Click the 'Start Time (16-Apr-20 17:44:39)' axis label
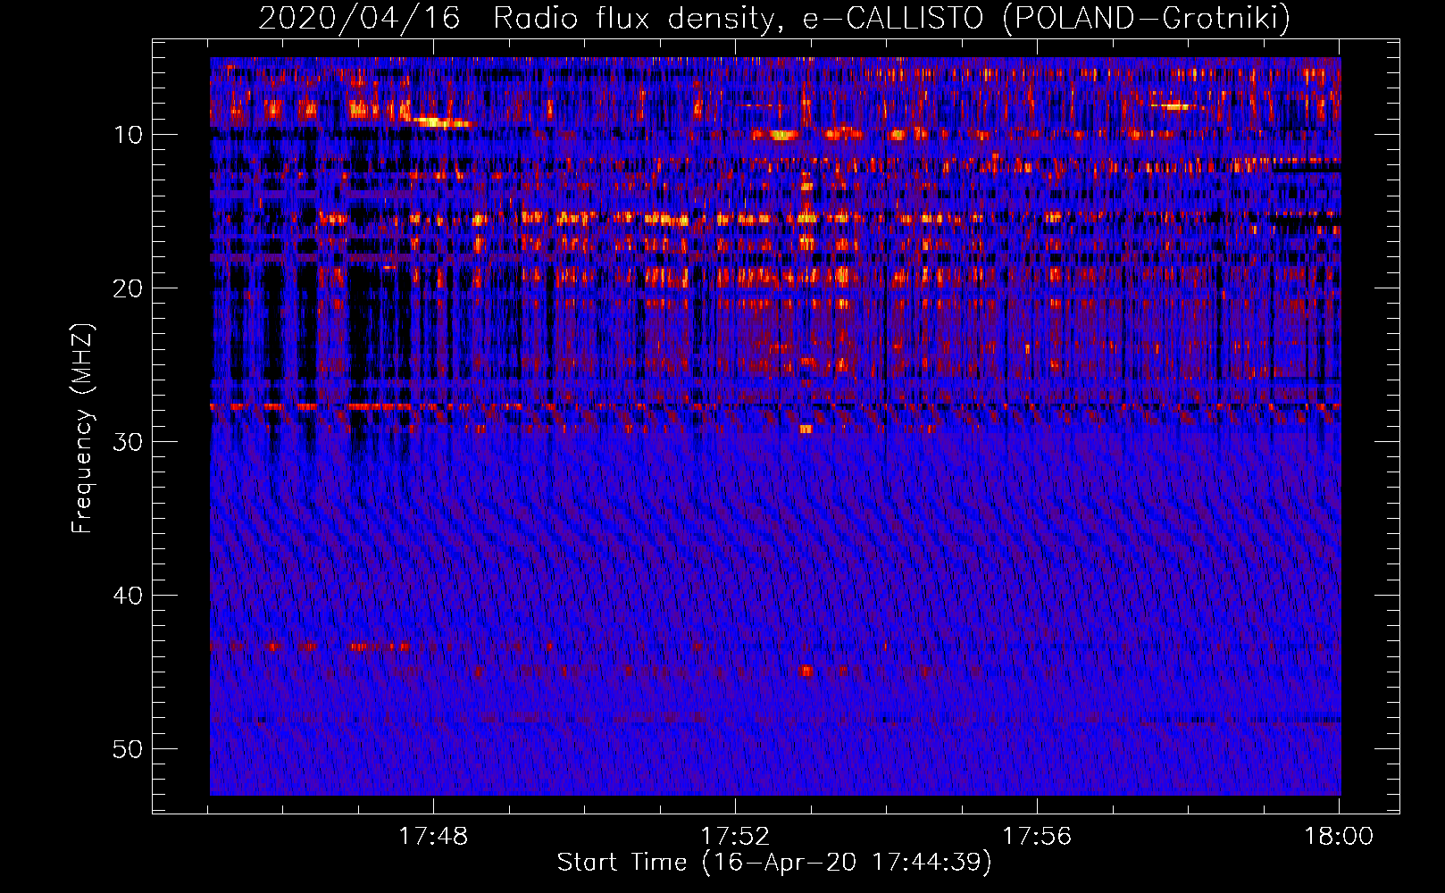1445x893 pixels. pos(774,863)
